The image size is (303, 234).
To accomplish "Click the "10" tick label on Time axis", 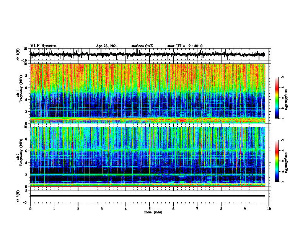I will click(x=269, y=209).
